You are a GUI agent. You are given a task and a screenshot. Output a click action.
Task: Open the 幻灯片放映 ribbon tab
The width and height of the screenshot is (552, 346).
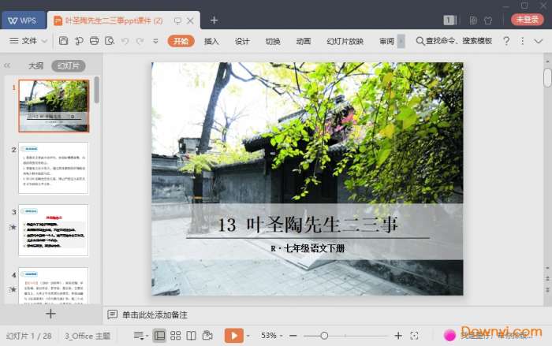345,41
